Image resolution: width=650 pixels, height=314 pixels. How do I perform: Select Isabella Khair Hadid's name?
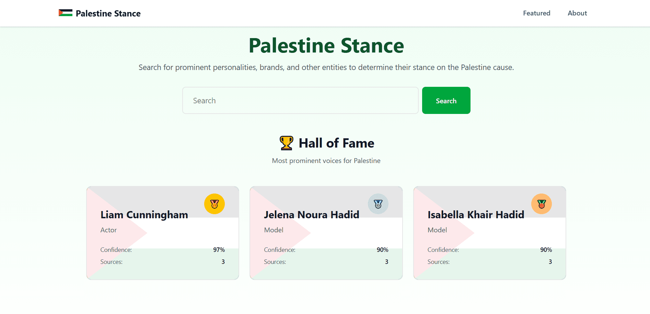point(476,215)
